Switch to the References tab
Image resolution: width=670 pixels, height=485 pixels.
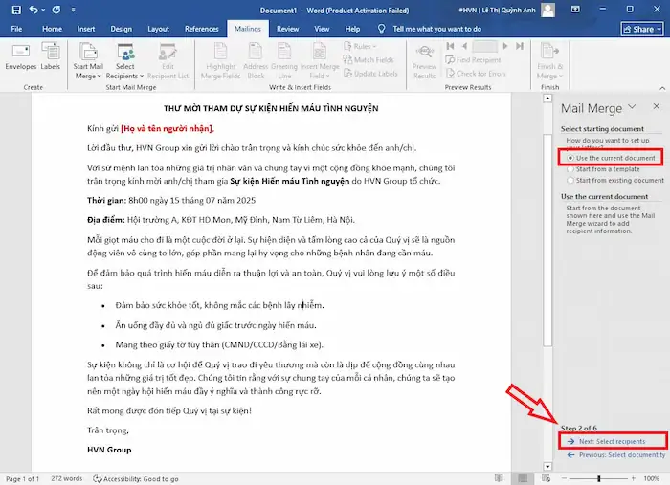tap(201, 29)
